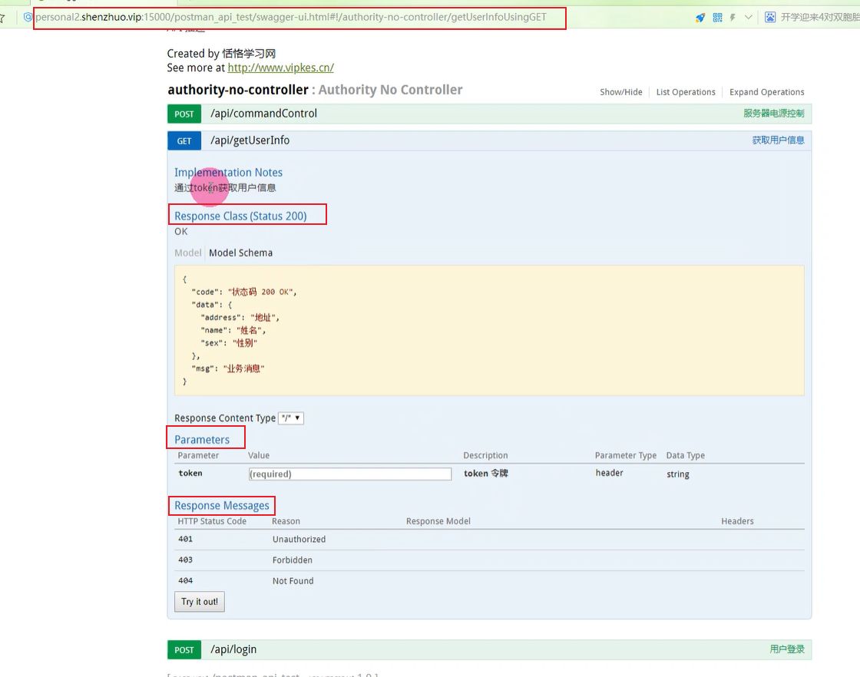Expand the POST /api/login operation
The image size is (860, 677).
point(233,649)
